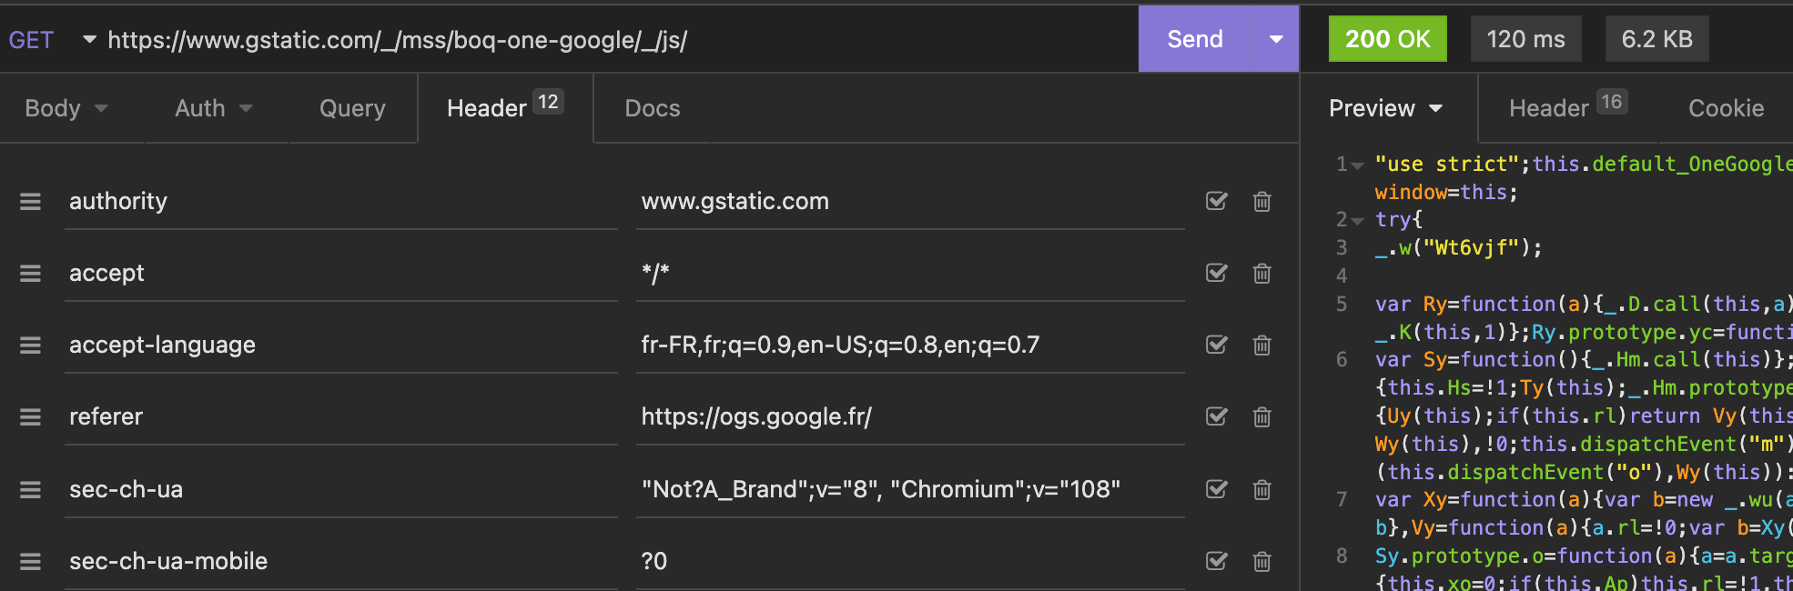Viewport: 1793px width, 591px height.
Task: Click the 200 OK status badge
Action: (1387, 38)
